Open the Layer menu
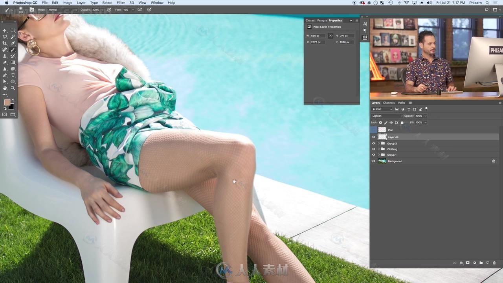Screen dimensions: 503x283 [81, 3]
